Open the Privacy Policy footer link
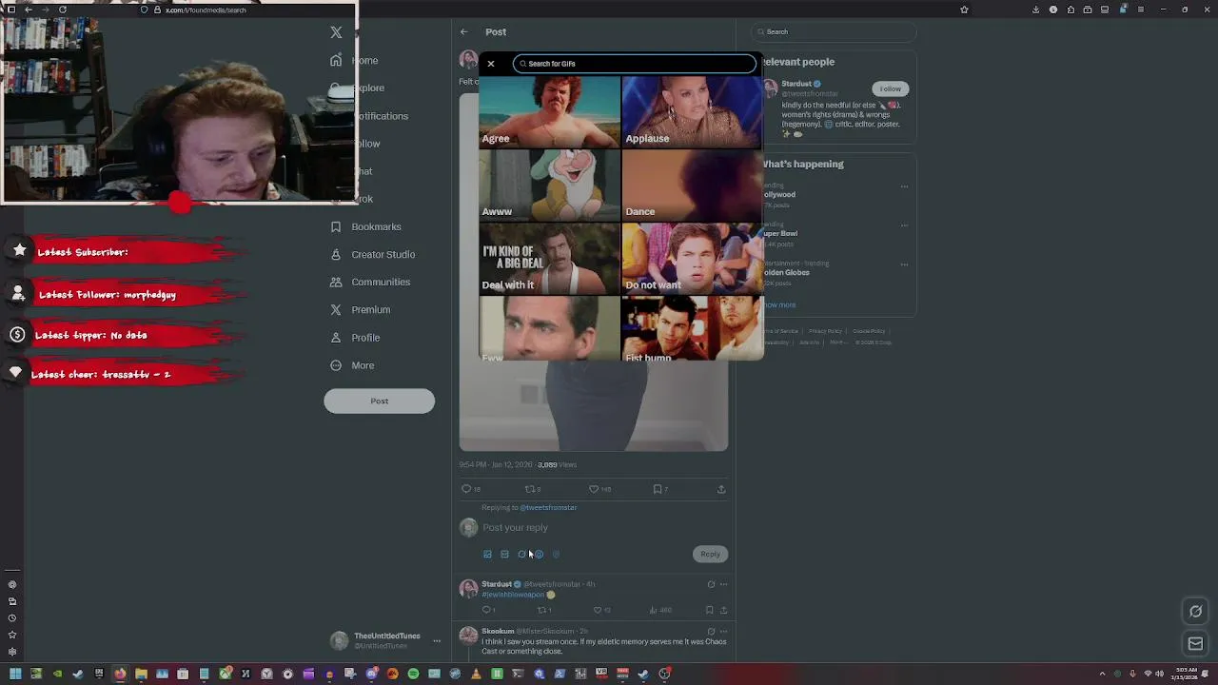 coord(825,331)
